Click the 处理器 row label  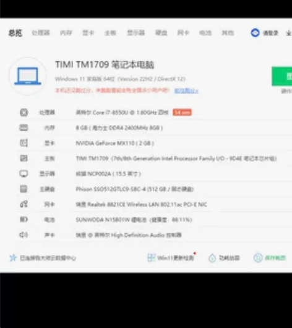pyautogui.click(x=47, y=113)
